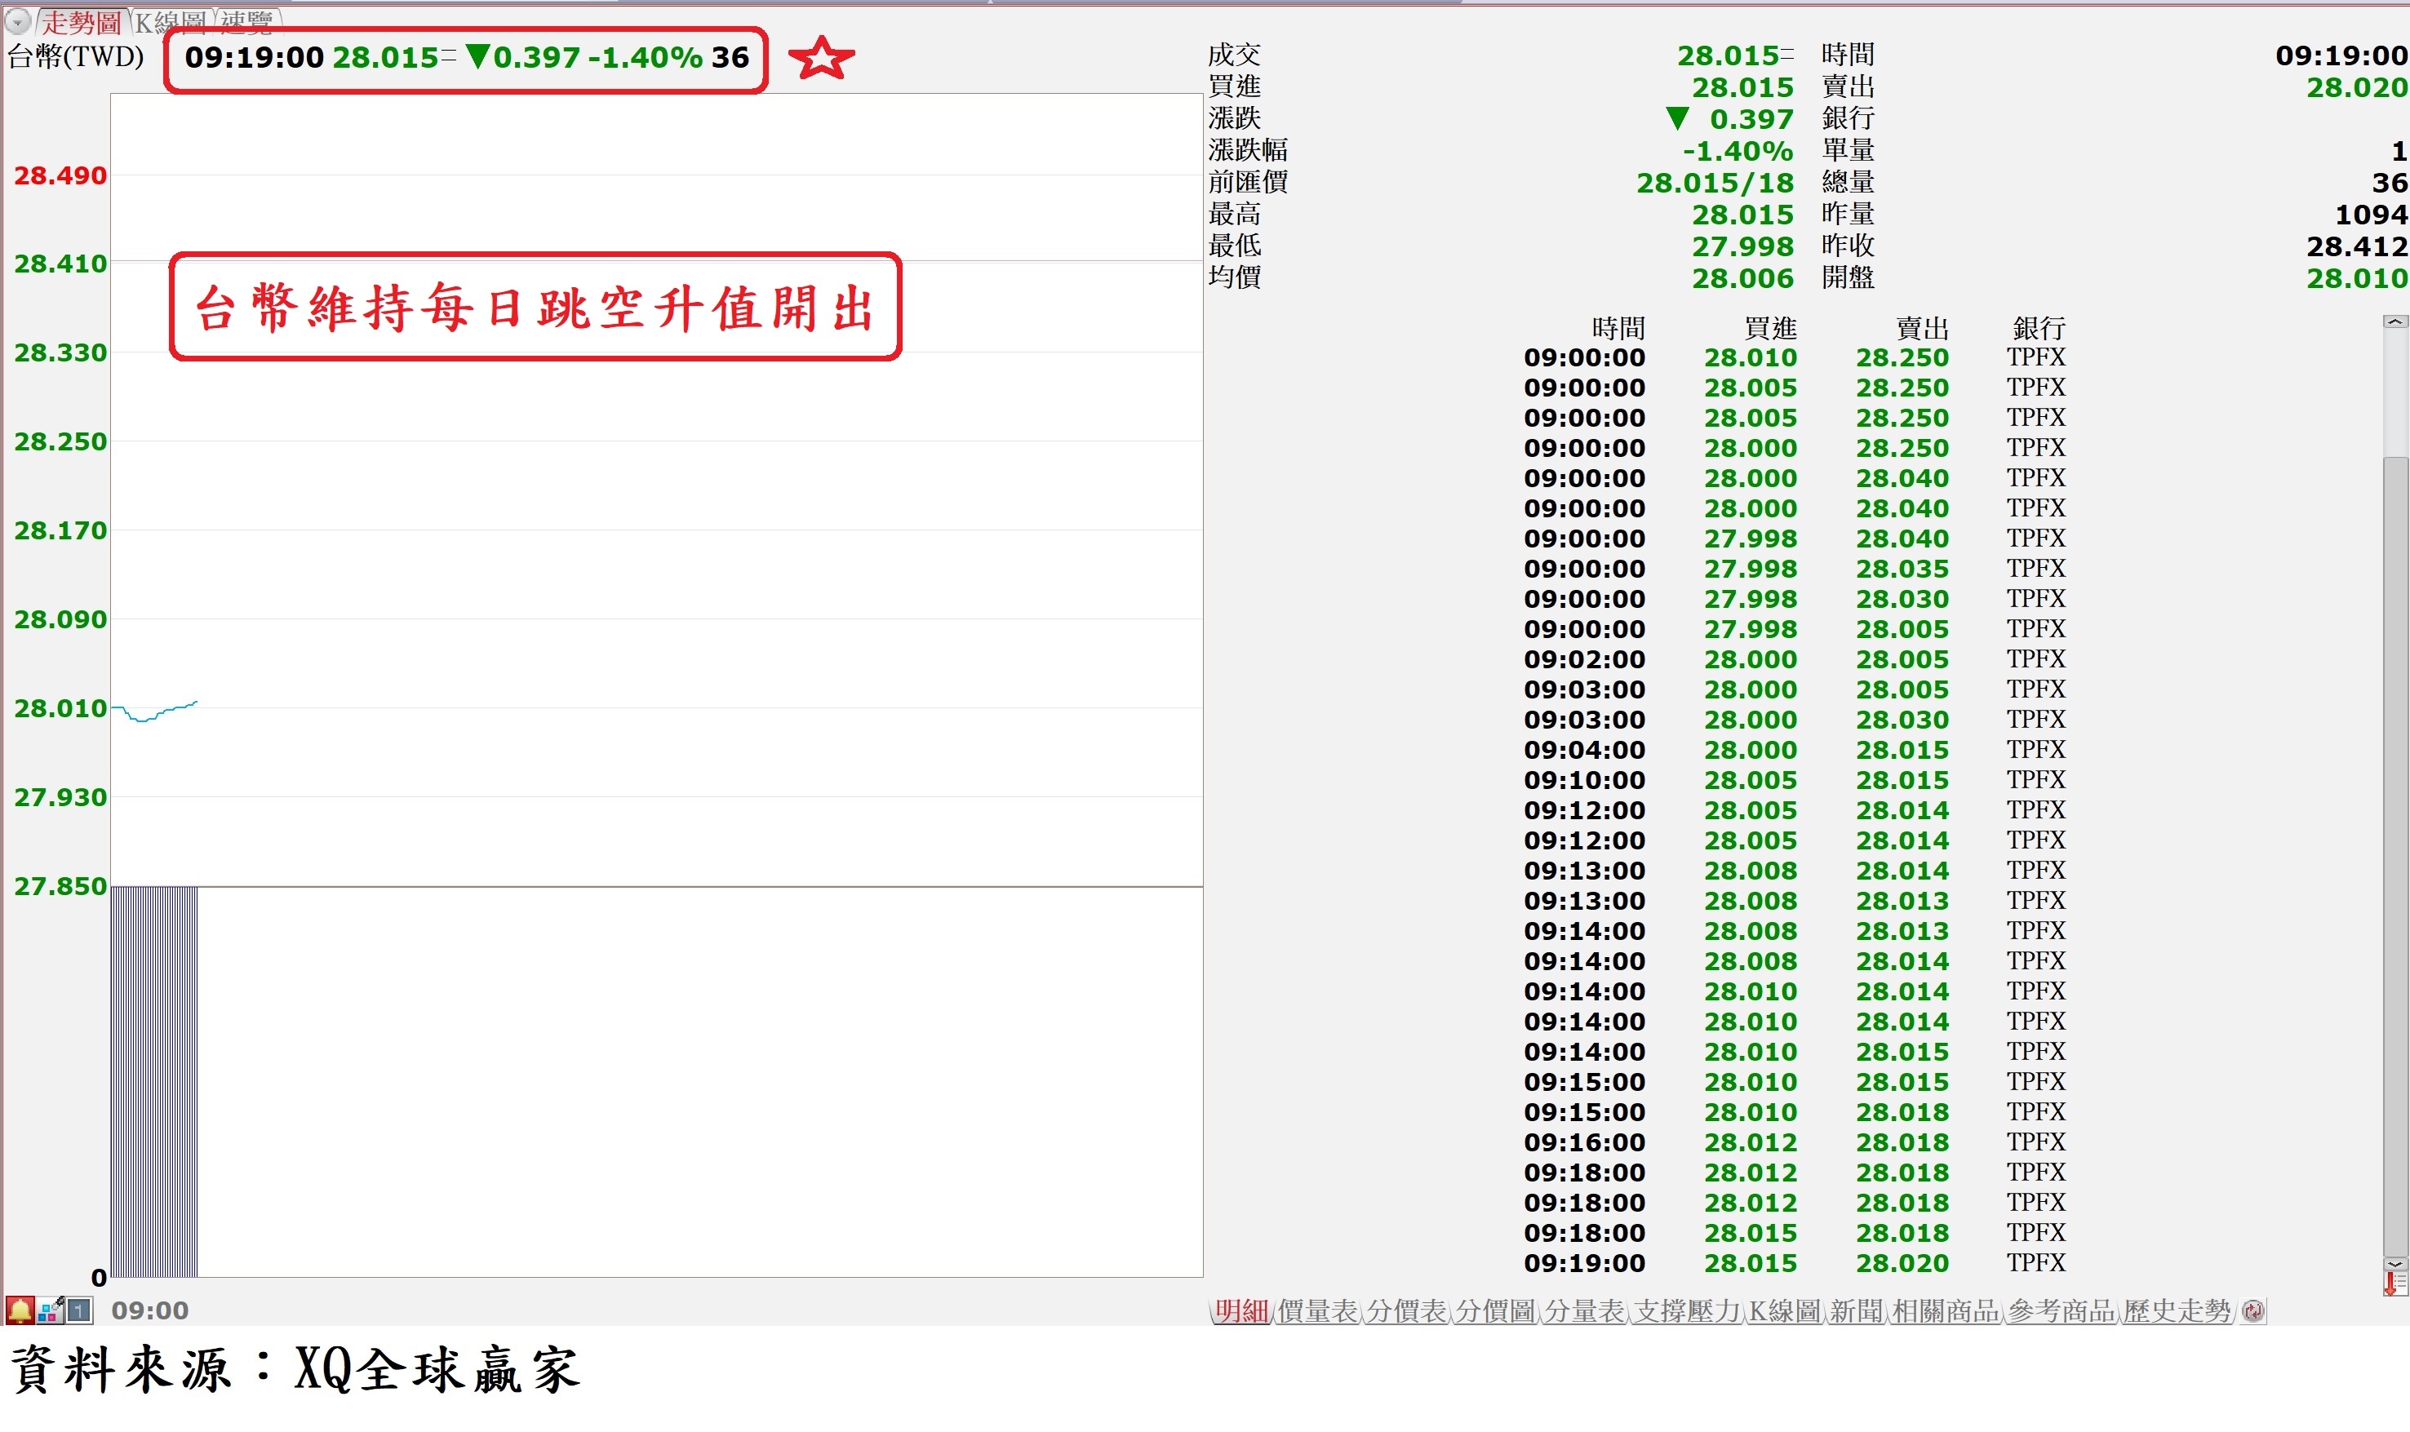Screen dimensions: 2410x1432
Task: Click the 買進 column header in detail list
Action: (x=1770, y=328)
